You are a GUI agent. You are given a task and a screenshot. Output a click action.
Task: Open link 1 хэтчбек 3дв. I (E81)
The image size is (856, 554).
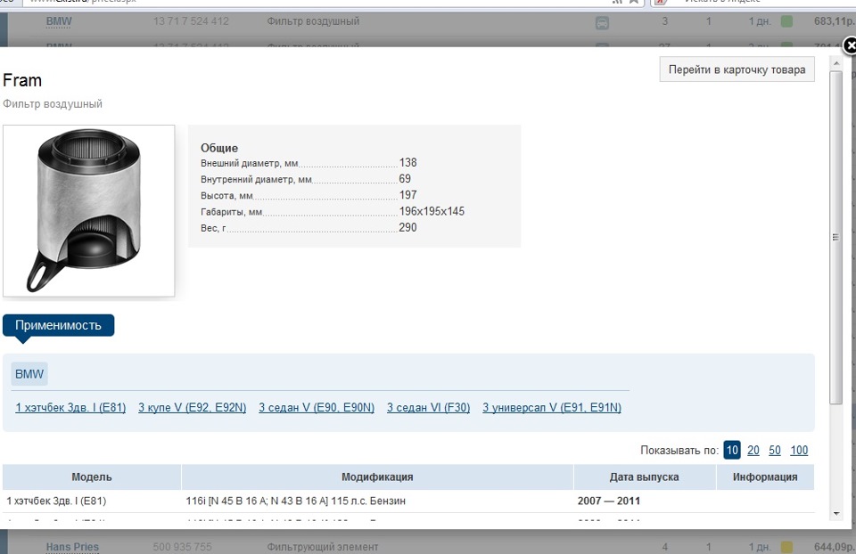[x=70, y=407]
